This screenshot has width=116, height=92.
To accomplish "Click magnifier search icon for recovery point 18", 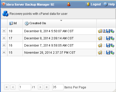I will point(104,31).
